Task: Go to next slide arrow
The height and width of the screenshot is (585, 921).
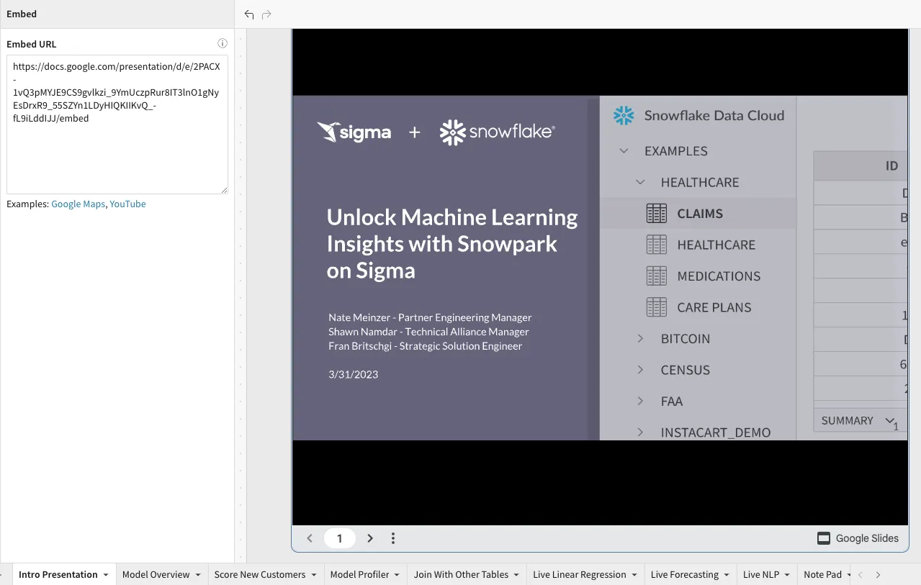Action: (x=370, y=538)
